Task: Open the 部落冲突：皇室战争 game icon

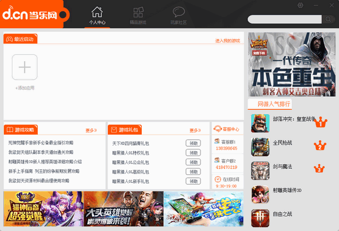Action: [260, 123]
